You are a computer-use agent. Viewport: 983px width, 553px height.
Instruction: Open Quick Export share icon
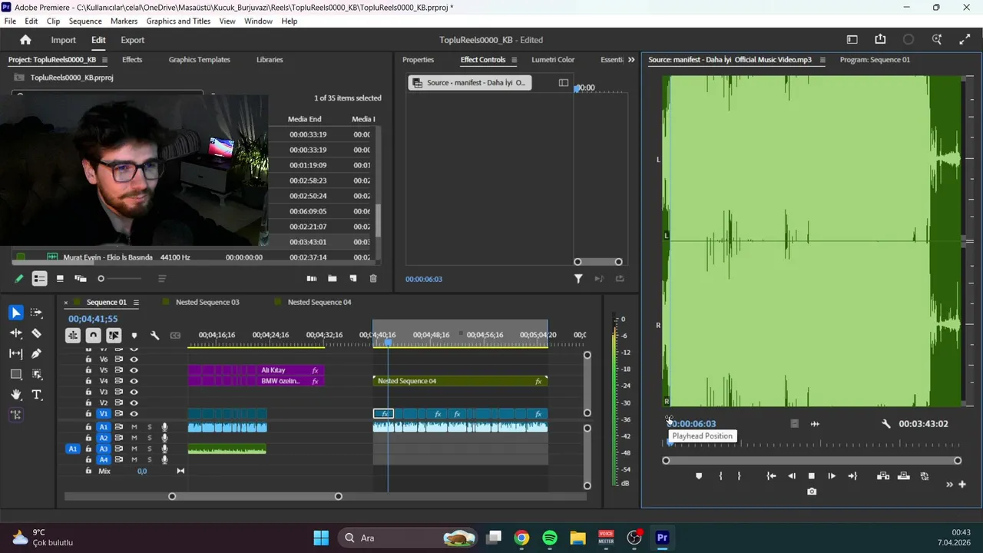(880, 40)
